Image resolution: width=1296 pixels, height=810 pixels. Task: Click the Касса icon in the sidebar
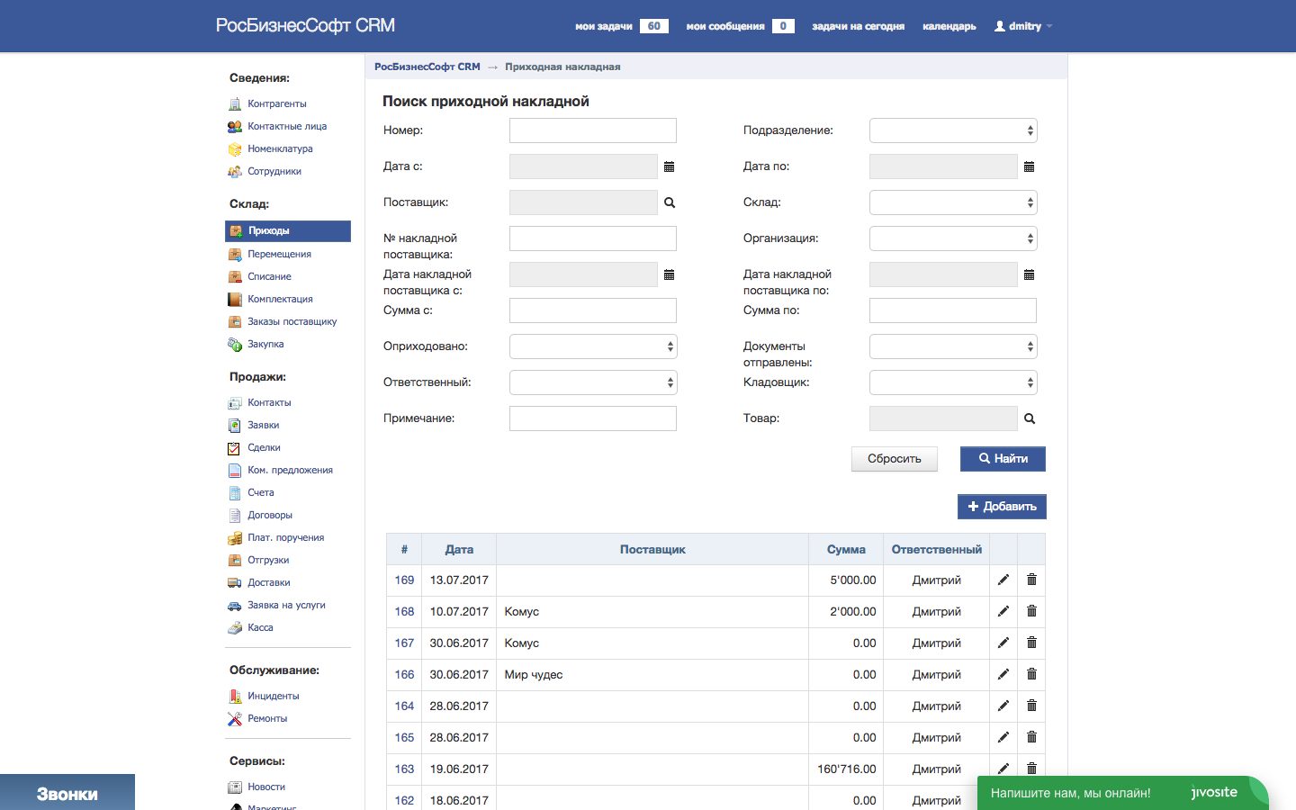(237, 627)
